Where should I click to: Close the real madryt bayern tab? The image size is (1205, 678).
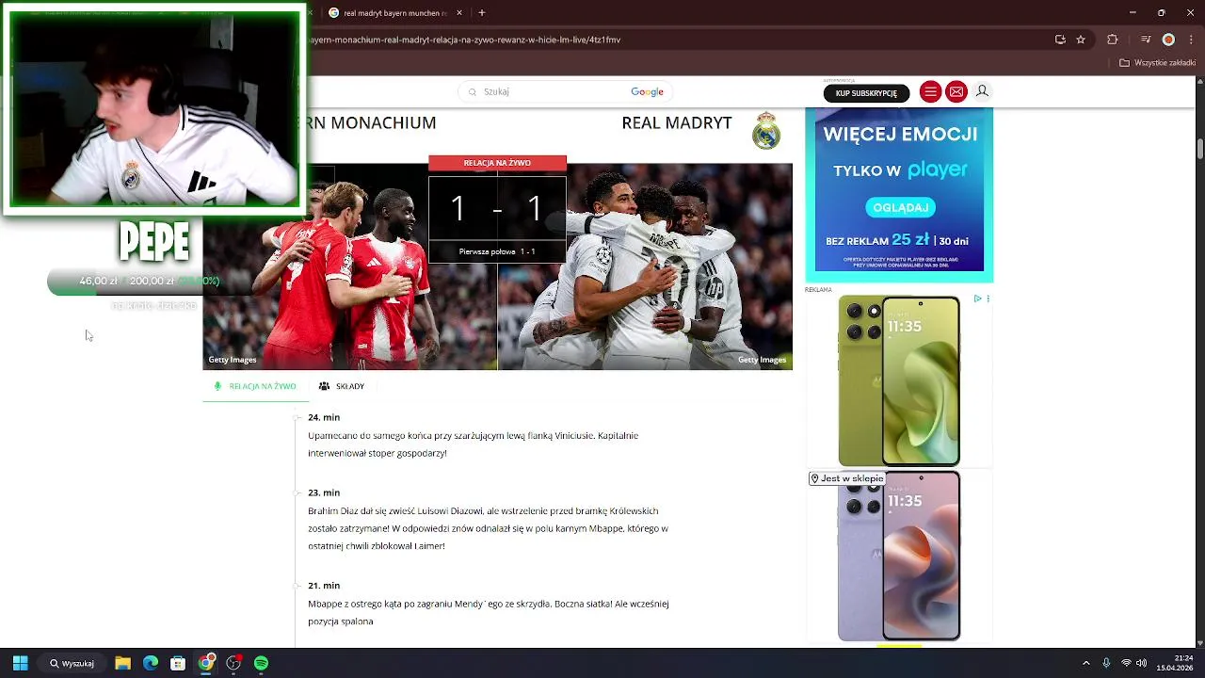coord(459,13)
